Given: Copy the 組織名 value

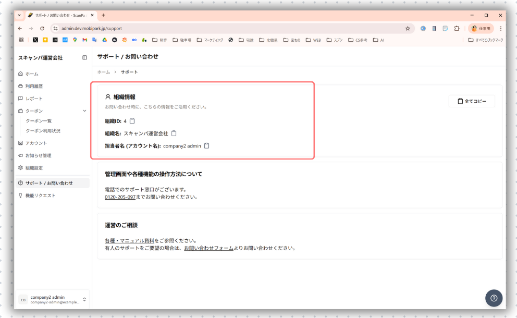Looking at the screenshot, I should pos(174,133).
